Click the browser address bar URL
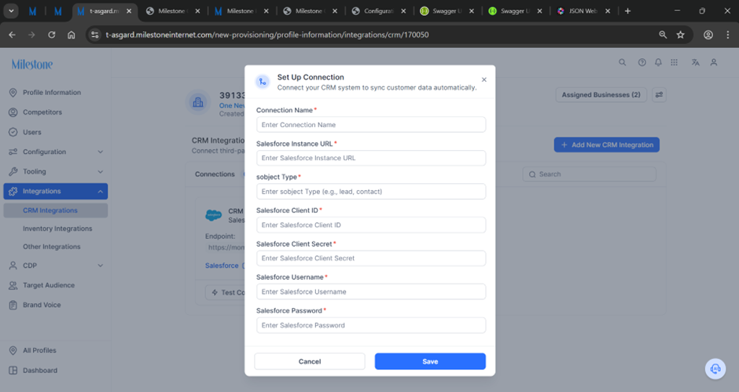739x392 pixels. (267, 35)
